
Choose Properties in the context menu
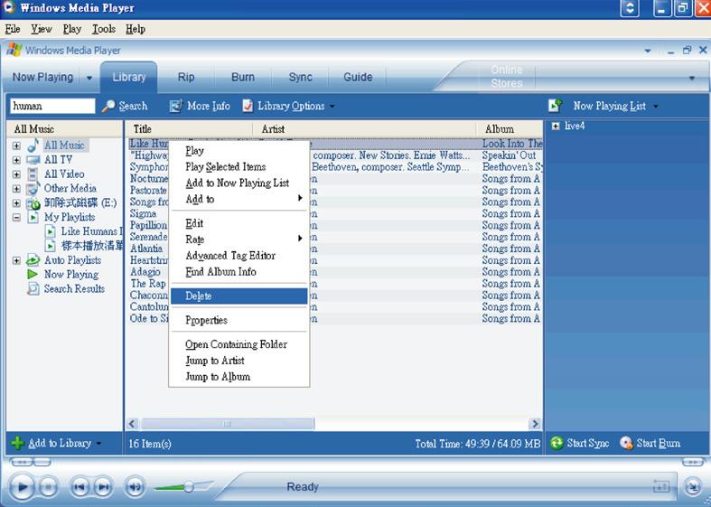(239, 320)
